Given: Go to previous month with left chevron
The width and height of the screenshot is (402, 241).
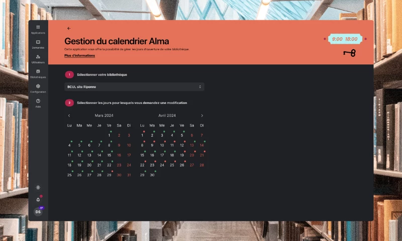Looking at the screenshot, I should (69, 115).
